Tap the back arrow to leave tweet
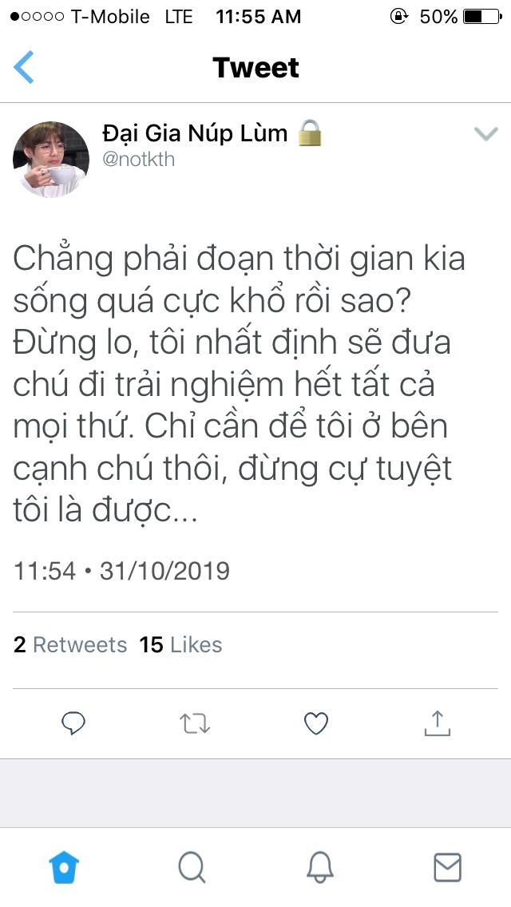Screen dimensions: 511x907 (24, 67)
